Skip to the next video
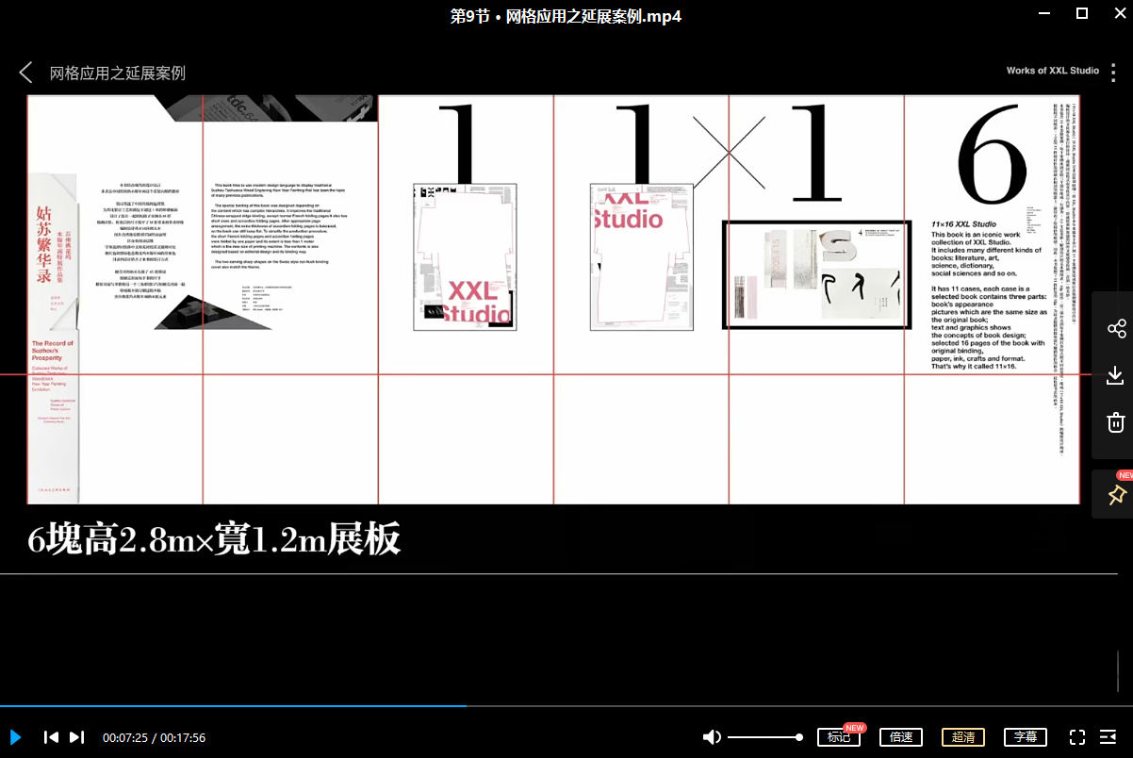The width and height of the screenshot is (1133, 758). click(x=77, y=737)
